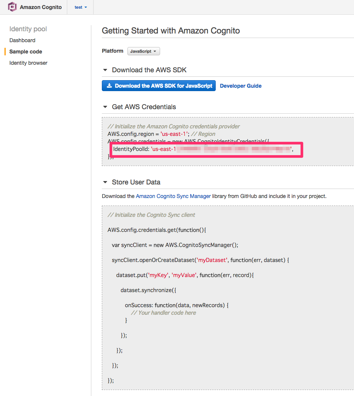Click the '// Initialize the Cognito Sync client' comment
This screenshot has width=354, height=396.
pyautogui.click(x=151, y=215)
